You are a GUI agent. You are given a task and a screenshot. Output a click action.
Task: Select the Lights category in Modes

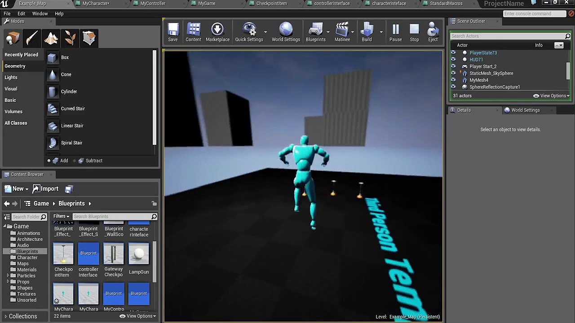(x=11, y=78)
